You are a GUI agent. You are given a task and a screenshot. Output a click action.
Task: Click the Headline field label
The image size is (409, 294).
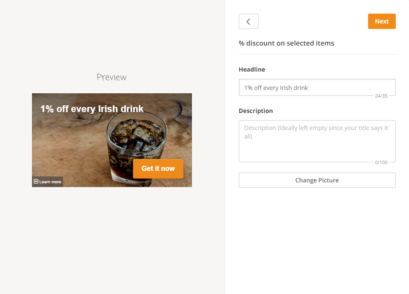[x=252, y=69]
